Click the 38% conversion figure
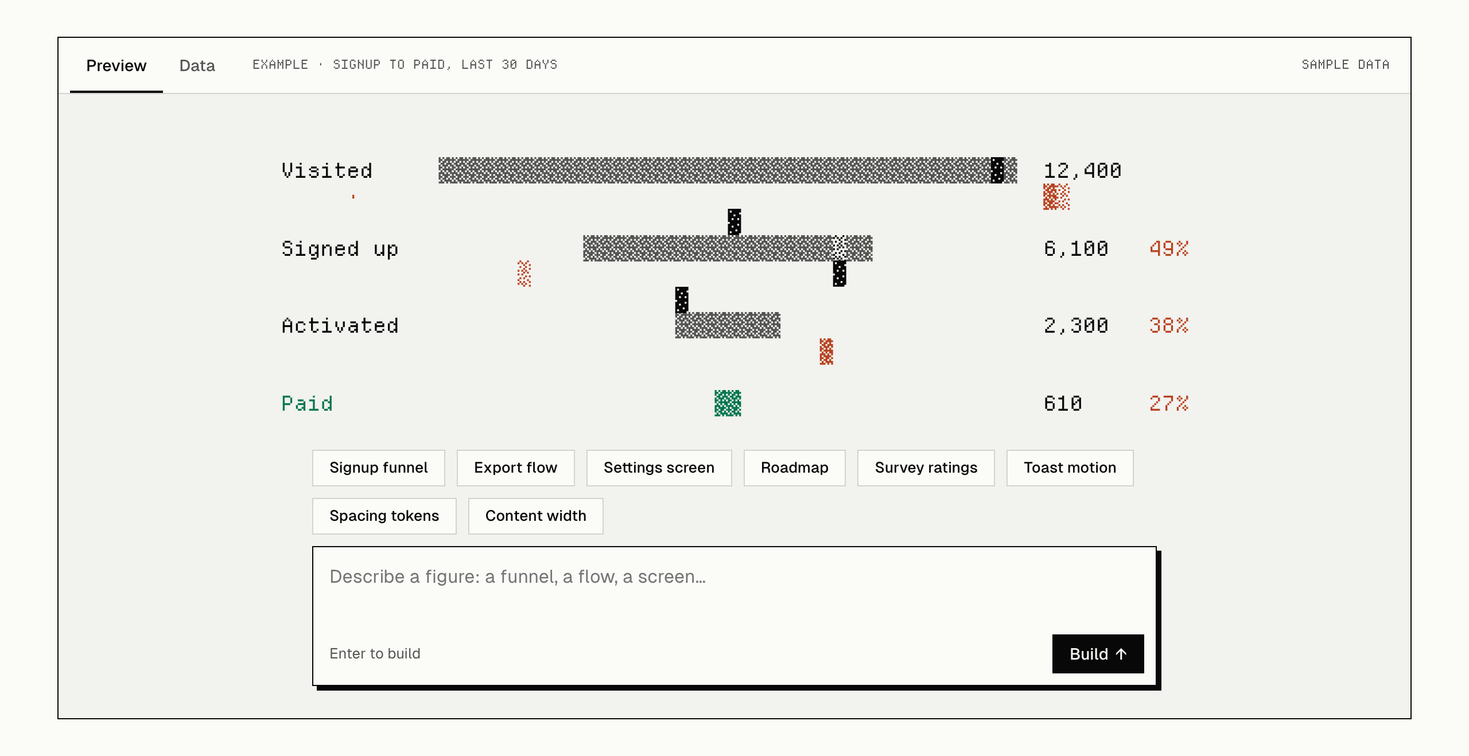 1169,325
